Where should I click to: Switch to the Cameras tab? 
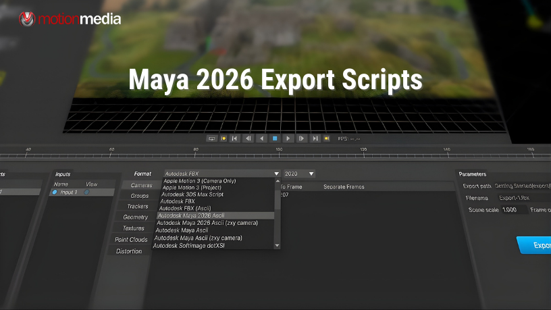pyautogui.click(x=141, y=185)
